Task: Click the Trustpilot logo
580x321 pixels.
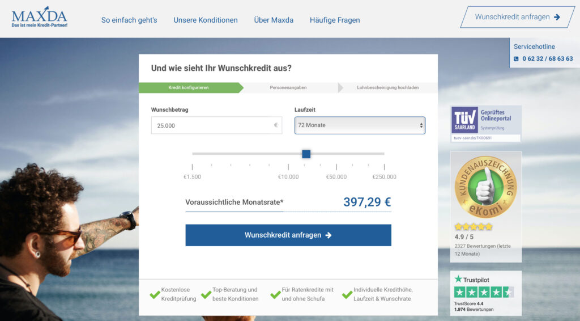Action: point(472,280)
